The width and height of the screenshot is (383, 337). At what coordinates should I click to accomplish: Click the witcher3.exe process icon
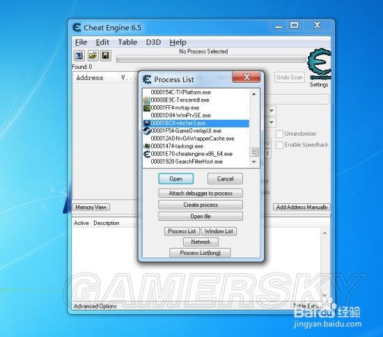coord(146,123)
